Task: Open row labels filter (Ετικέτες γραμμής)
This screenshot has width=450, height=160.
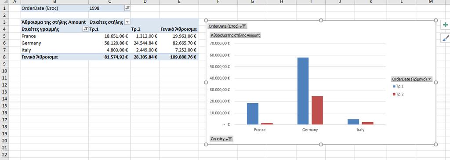Action: pyautogui.click(x=85, y=29)
